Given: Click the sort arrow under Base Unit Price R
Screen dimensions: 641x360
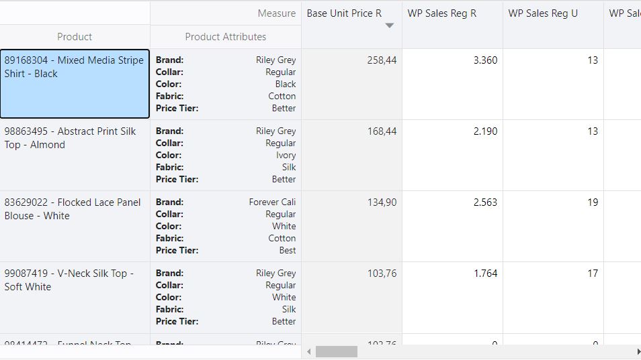Looking at the screenshot, I should (389, 26).
